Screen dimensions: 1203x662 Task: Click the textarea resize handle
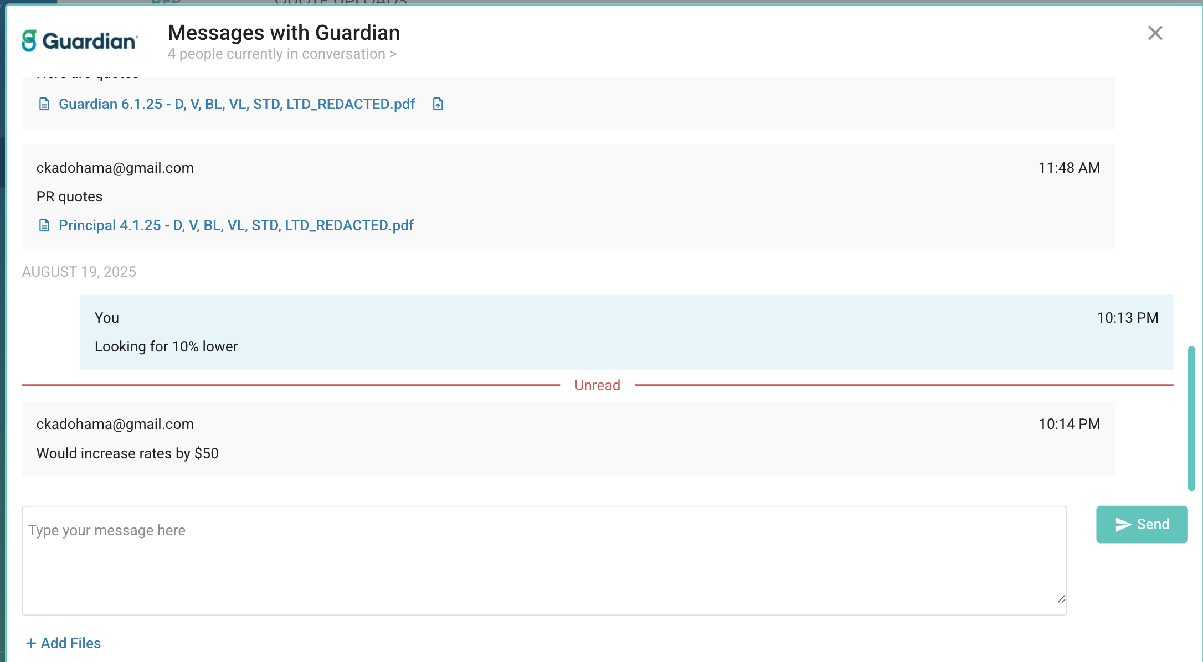pyautogui.click(x=1061, y=599)
